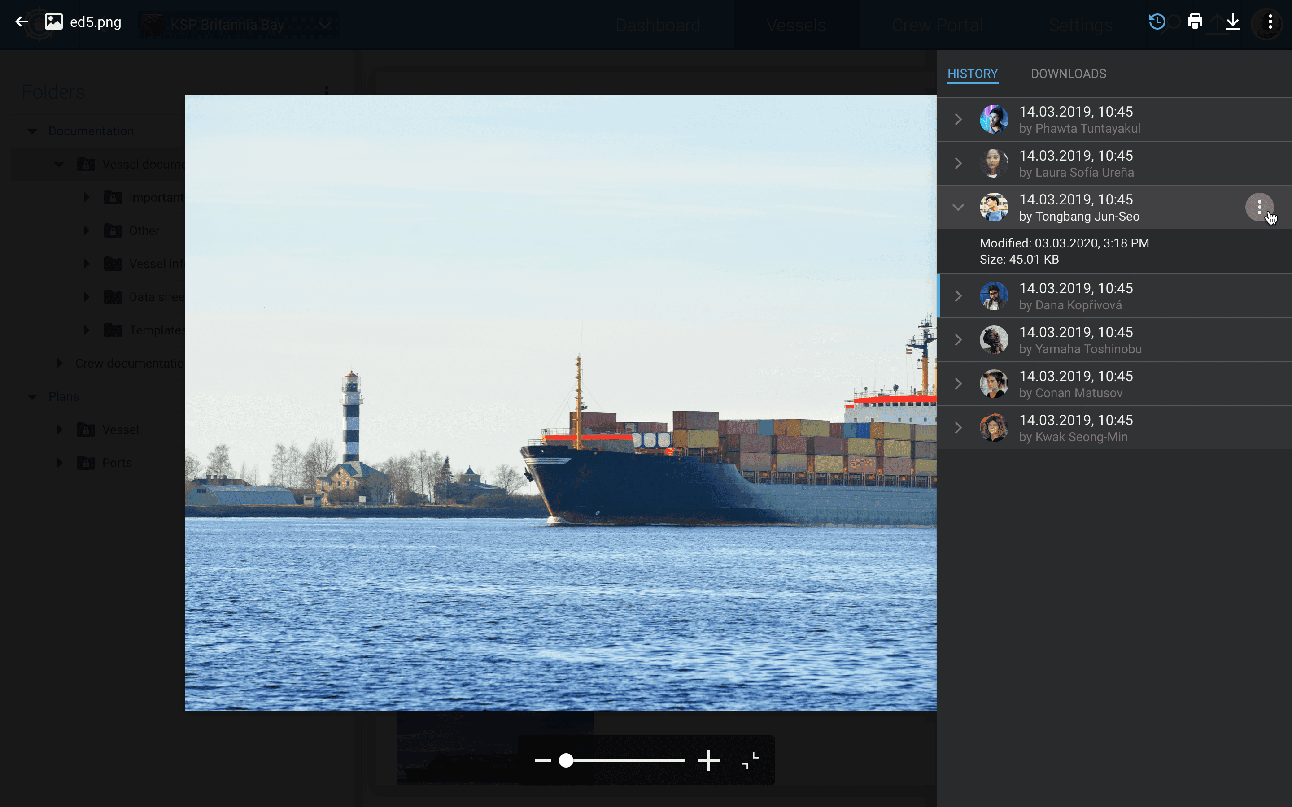Select version by Conan Matusov
This screenshot has width=1292, height=807.
pyautogui.click(x=1114, y=384)
